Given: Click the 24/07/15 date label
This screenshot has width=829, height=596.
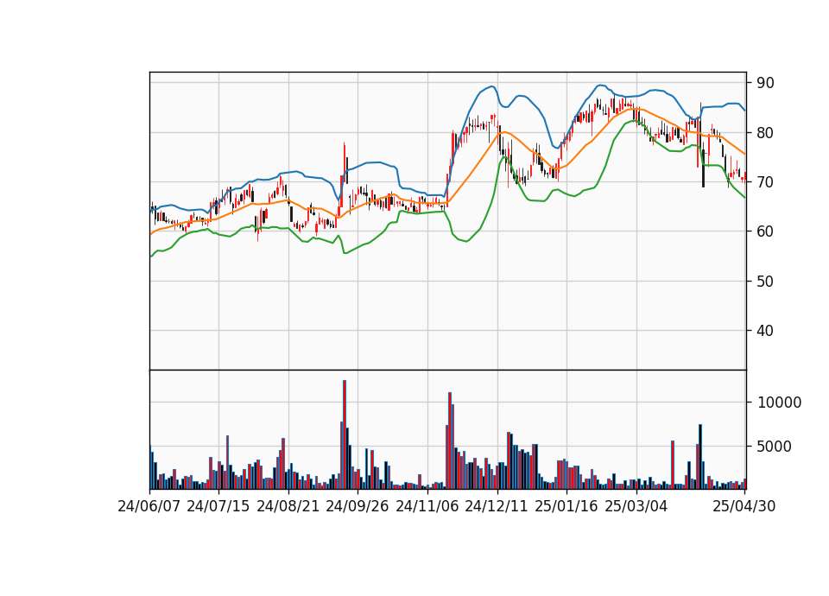Looking at the screenshot, I should point(218,506).
